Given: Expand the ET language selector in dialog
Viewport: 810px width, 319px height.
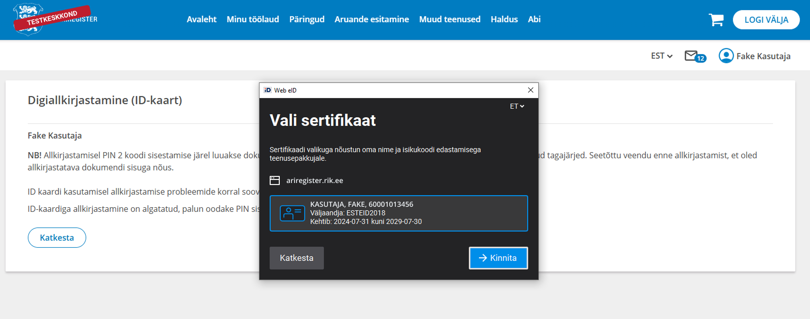Looking at the screenshot, I should click(x=517, y=106).
